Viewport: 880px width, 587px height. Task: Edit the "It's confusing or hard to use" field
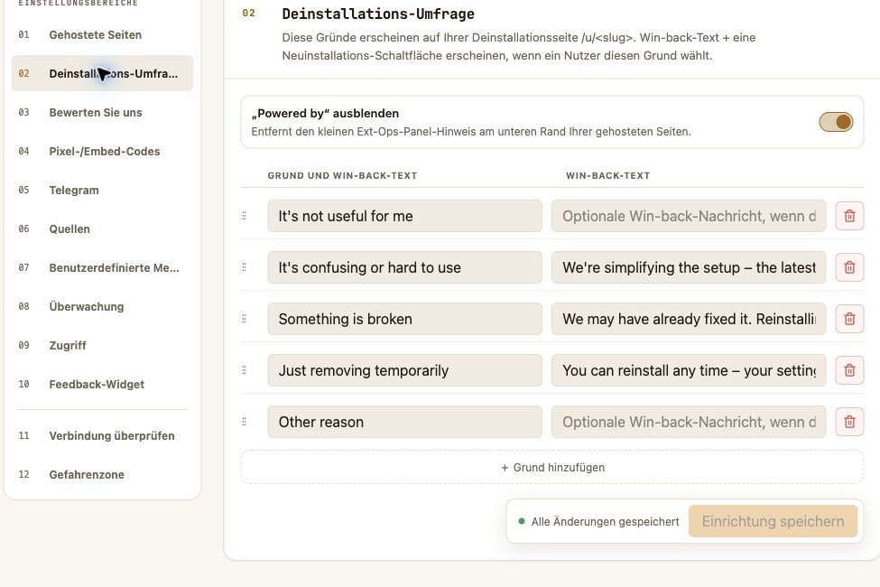coord(404,267)
